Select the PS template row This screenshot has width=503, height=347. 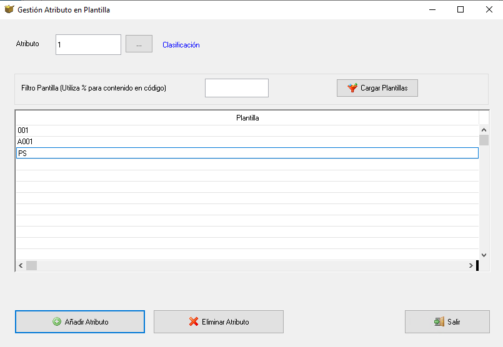click(247, 153)
